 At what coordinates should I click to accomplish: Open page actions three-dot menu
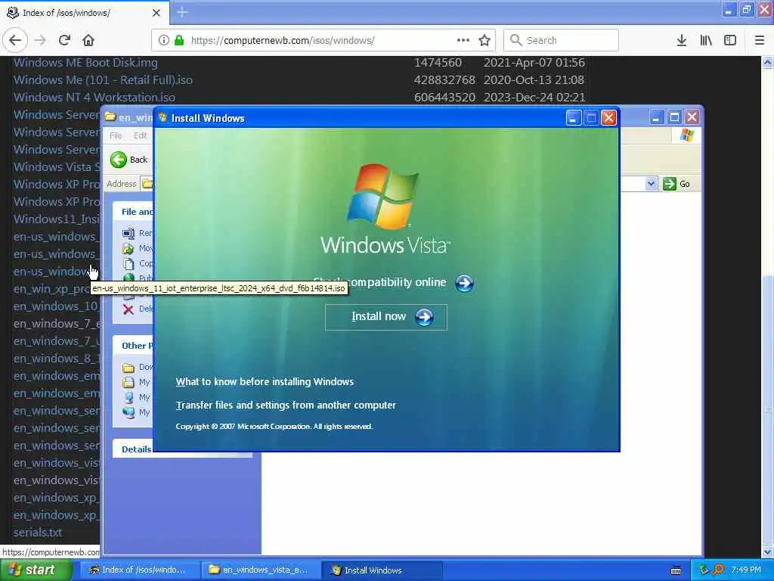click(x=463, y=41)
